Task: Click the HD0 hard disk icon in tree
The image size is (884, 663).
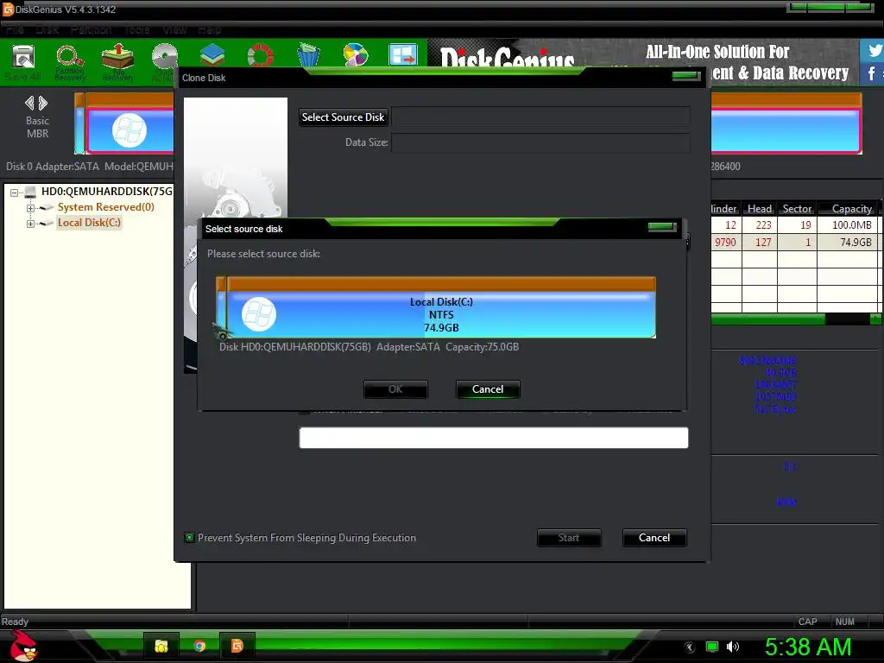Action: point(30,193)
